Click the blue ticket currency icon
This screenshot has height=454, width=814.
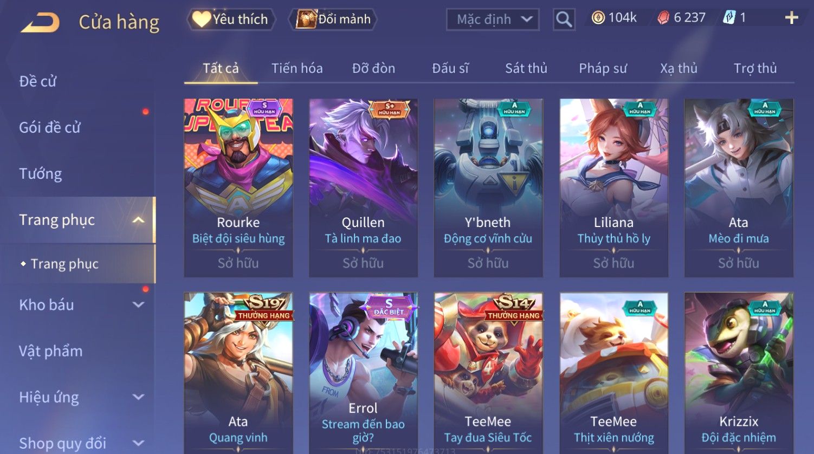[x=729, y=18]
